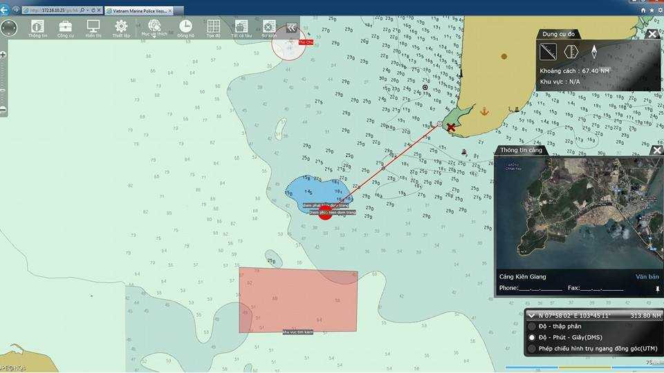The height and width of the screenshot is (373, 664).
Task: Expand the Mục ưa thích favorites menu
Action: coord(154,28)
